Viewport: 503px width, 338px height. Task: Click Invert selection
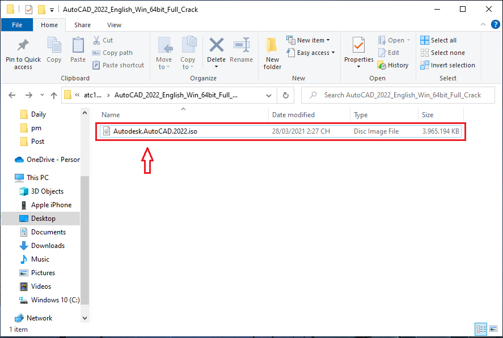(448, 65)
